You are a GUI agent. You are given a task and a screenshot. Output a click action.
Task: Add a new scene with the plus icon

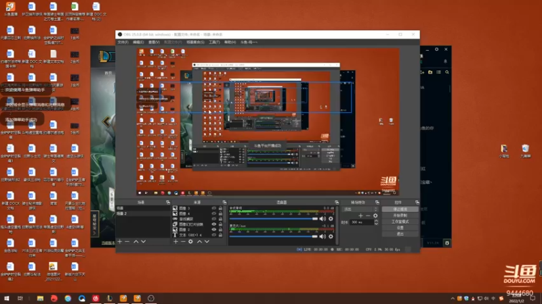[x=120, y=242]
